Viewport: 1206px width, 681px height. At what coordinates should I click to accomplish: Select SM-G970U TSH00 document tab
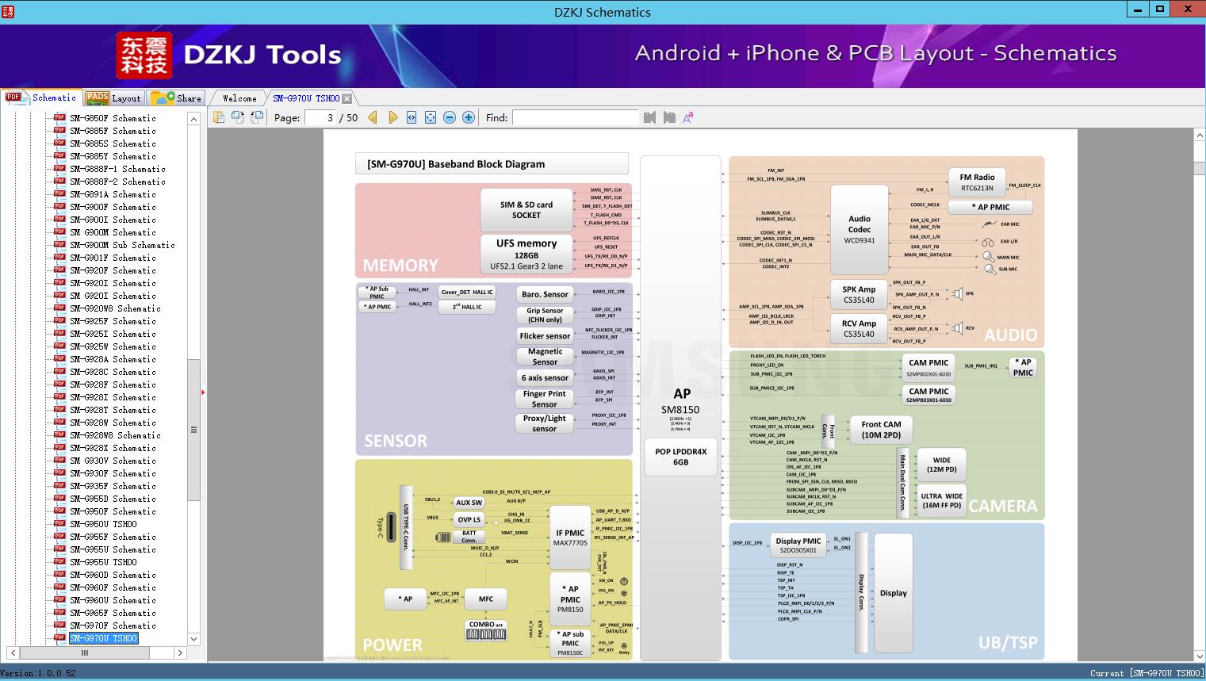[x=306, y=98]
